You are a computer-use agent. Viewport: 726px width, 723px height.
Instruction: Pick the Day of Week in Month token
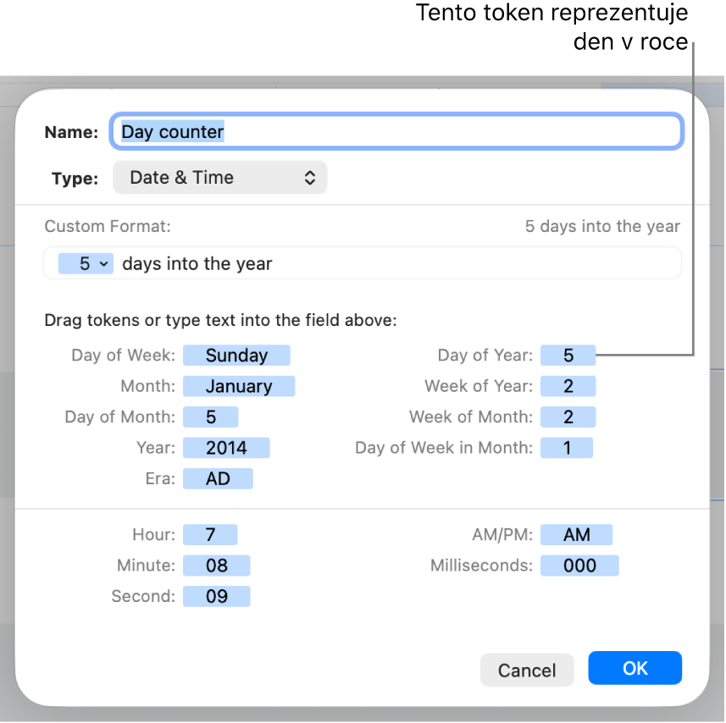click(x=568, y=447)
